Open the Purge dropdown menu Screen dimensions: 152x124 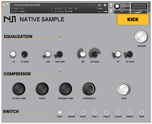click(102, 8)
